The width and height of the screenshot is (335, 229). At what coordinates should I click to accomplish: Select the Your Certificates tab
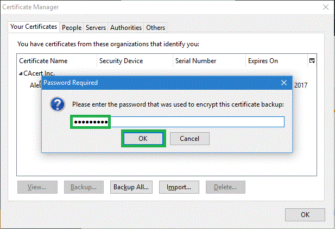coord(34,27)
